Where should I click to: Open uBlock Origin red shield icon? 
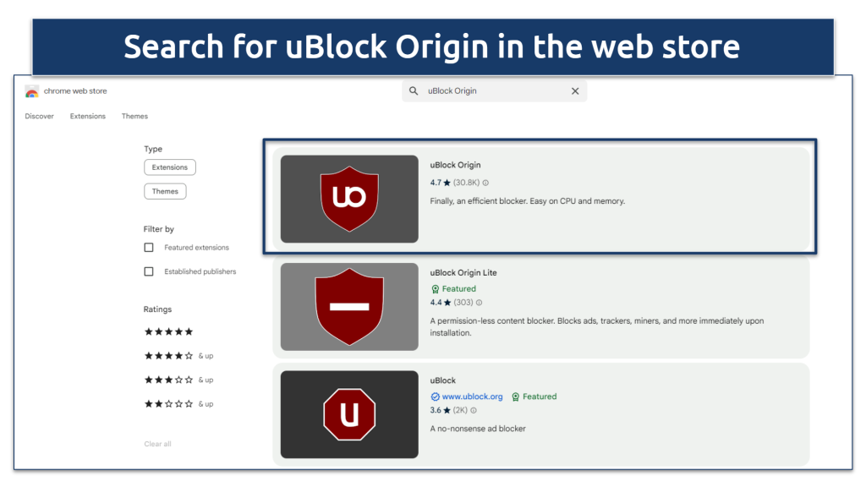pos(349,199)
